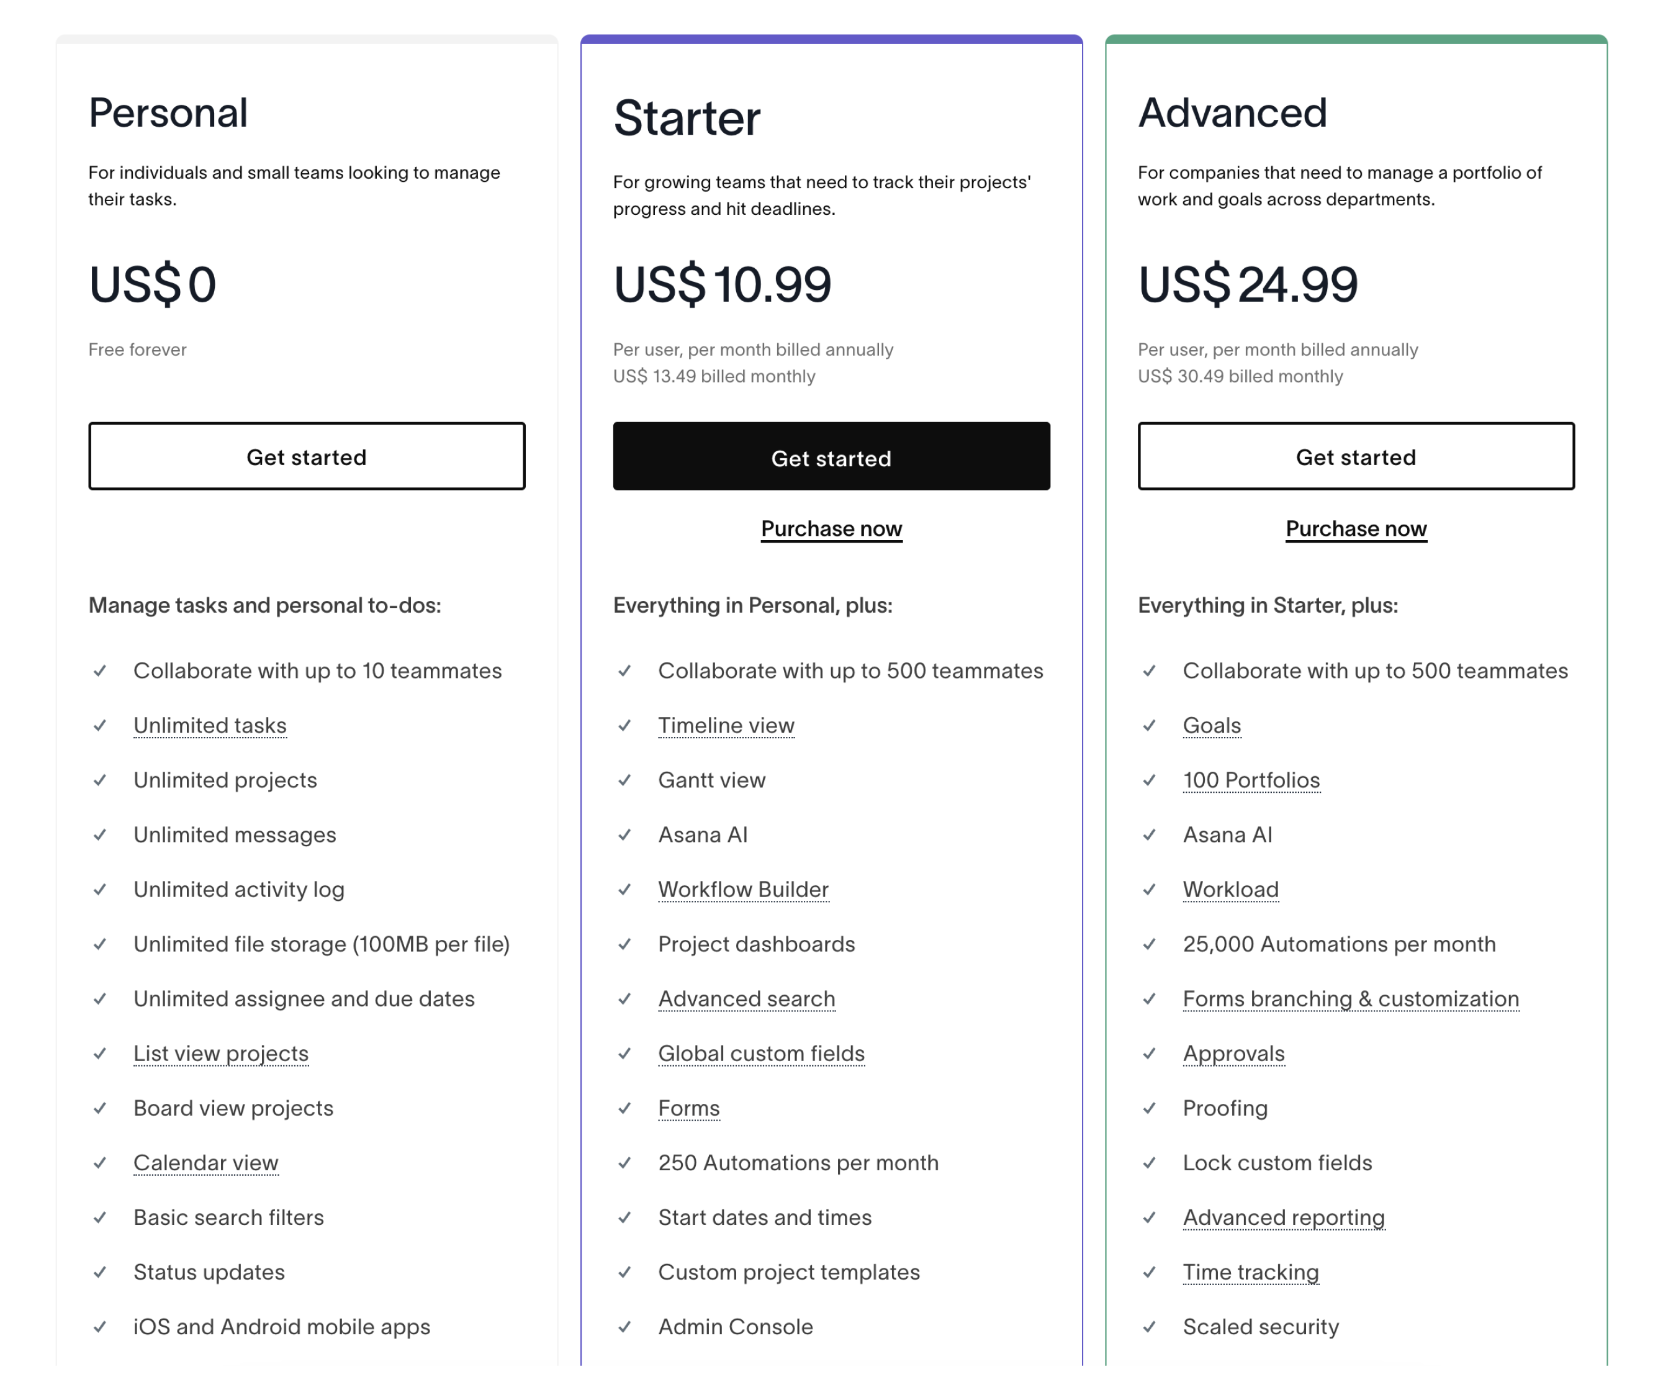Select Purchase now under the Advanced plan
This screenshot has height=1382, width=1676.
point(1355,528)
